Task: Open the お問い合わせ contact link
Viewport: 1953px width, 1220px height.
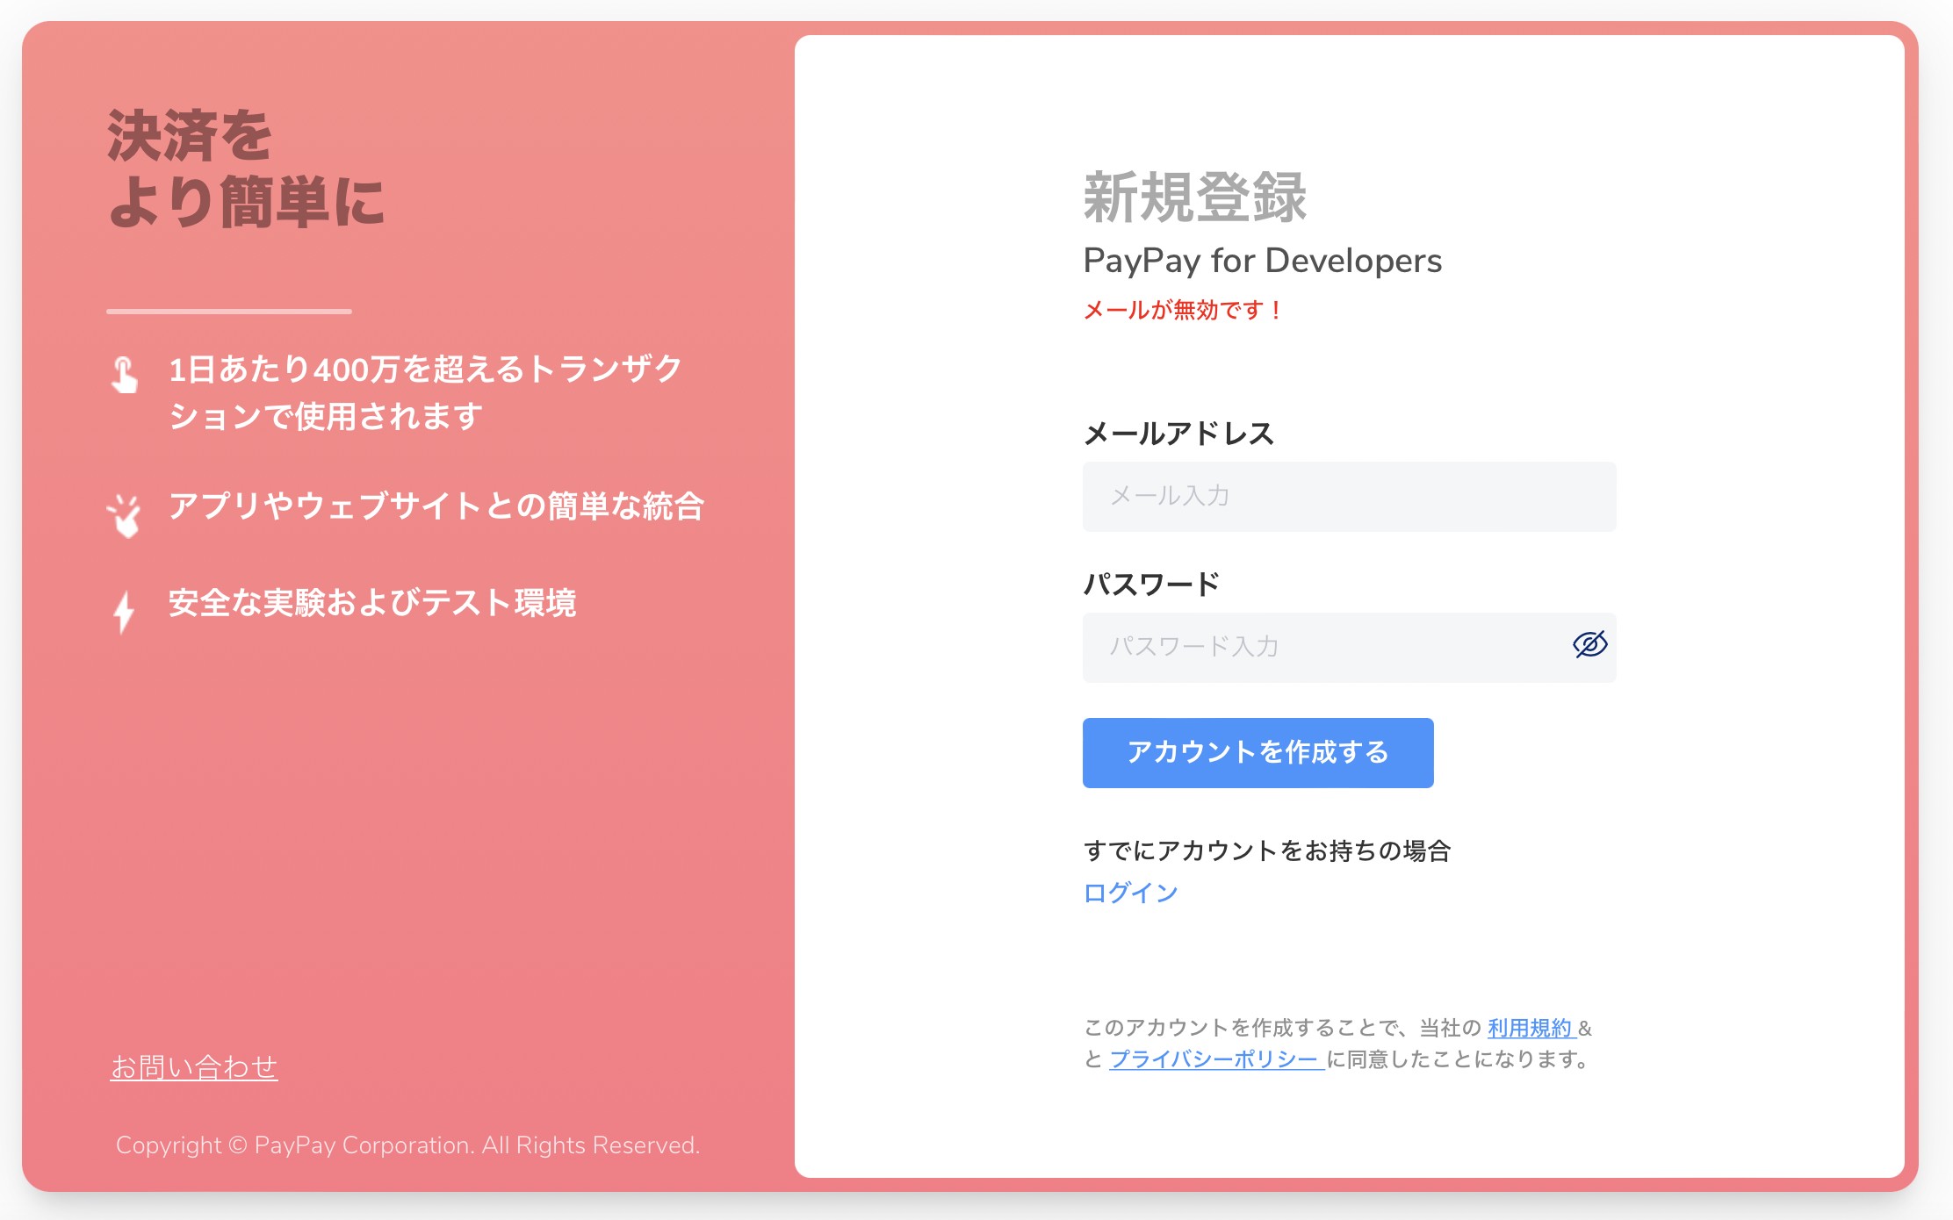Action: [x=194, y=1067]
